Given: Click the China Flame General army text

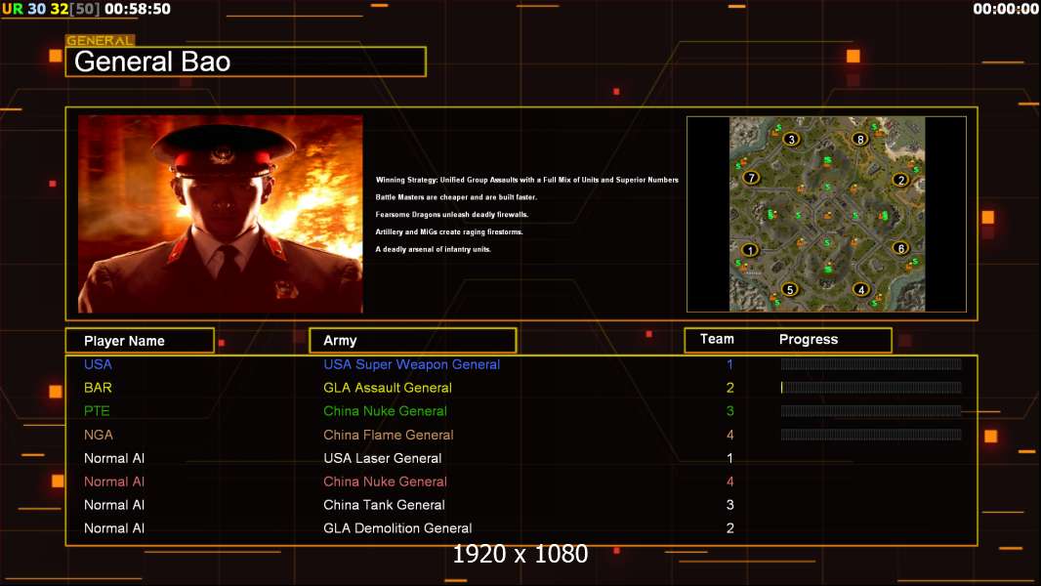Looking at the screenshot, I should coord(389,435).
